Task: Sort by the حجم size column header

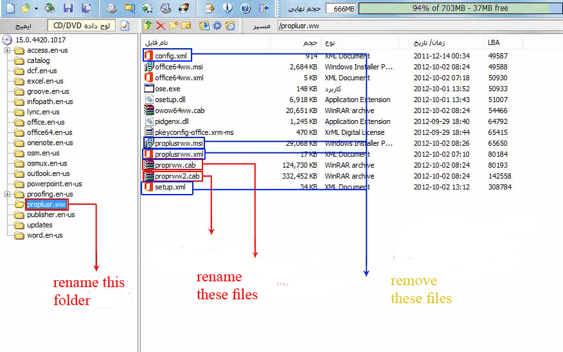Action: pos(310,42)
